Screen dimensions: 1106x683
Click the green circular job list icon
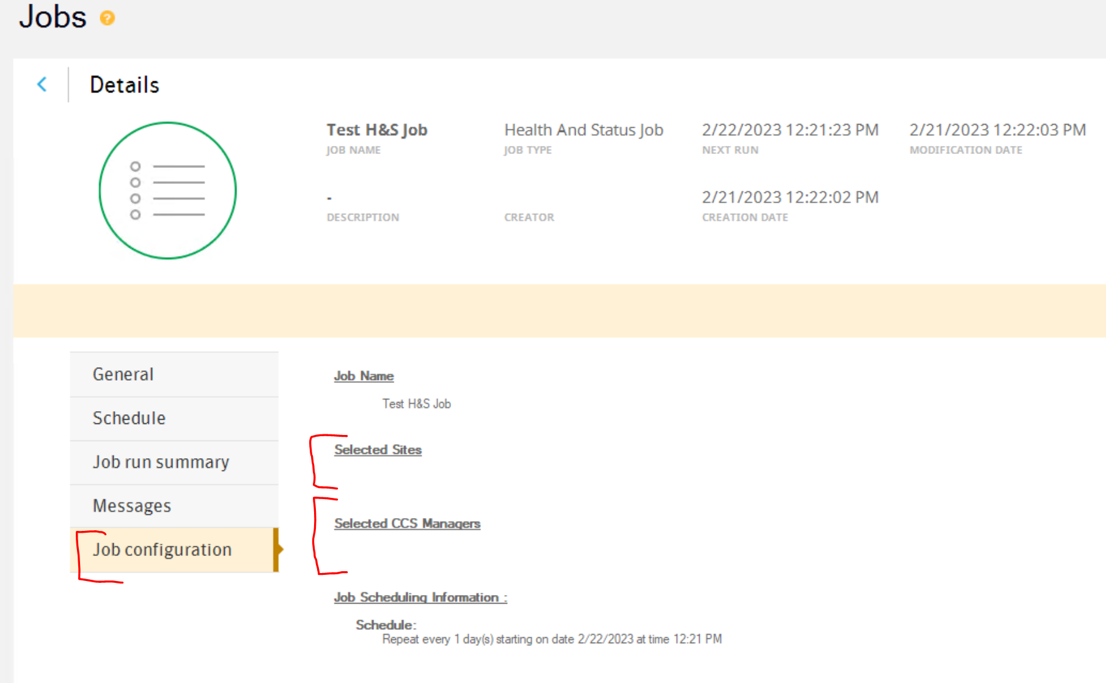click(x=167, y=191)
